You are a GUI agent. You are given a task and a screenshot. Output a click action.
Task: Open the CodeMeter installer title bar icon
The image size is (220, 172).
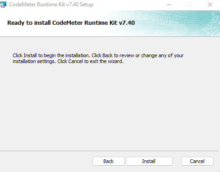pyautogui.click(x=3, y=5)
